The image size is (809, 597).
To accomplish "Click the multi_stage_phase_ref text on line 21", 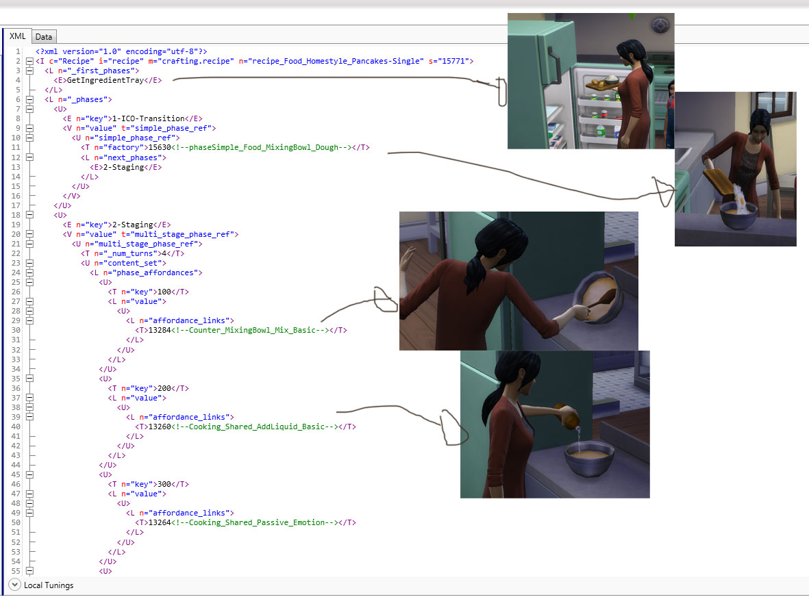I will pyautogui.click(x=146, y=244).
